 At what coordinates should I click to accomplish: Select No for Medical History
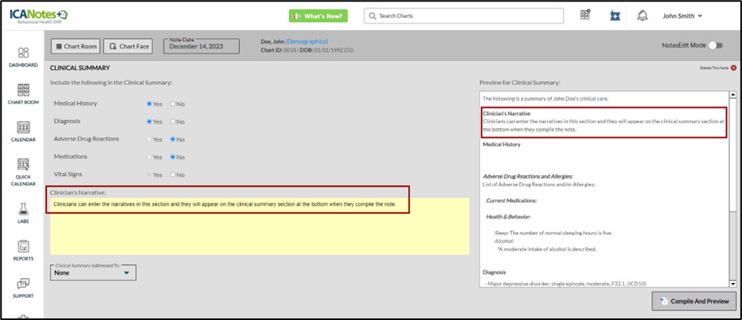tap(173, 104)
